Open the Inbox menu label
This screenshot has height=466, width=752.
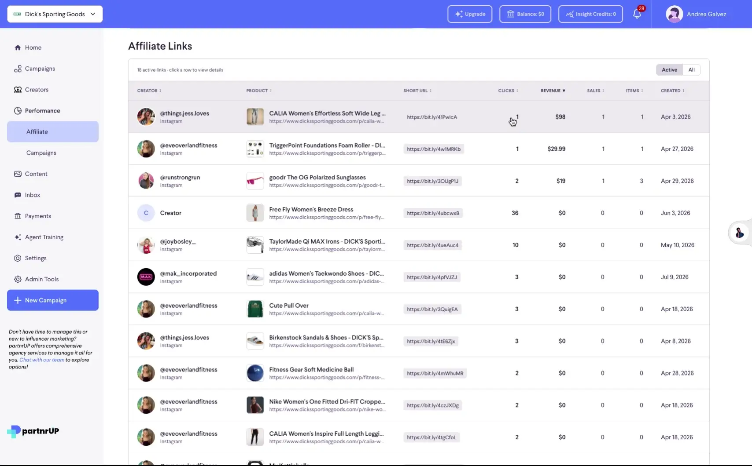coord(33,195)
